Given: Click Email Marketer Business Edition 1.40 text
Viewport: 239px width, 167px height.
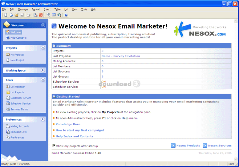Looking at the screenshot, I should tap(76, 153).
